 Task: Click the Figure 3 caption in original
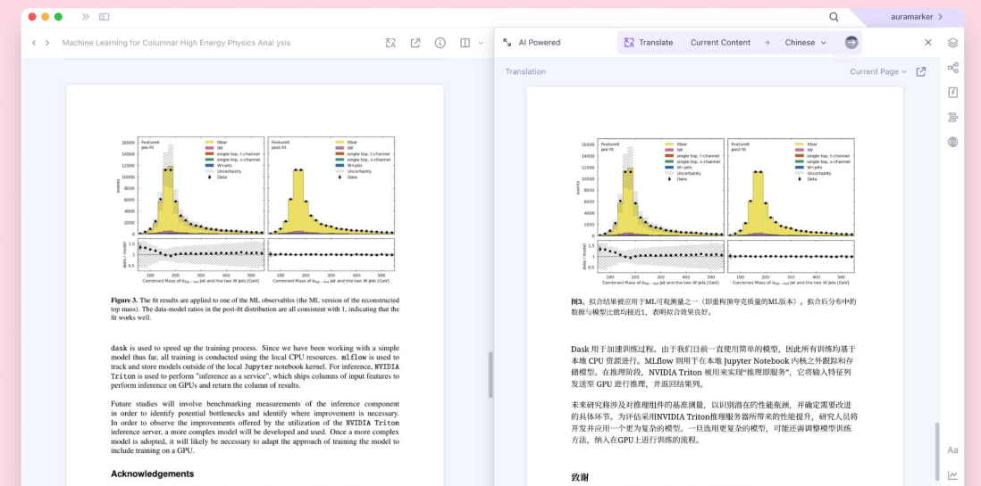(x=255, y=309)
